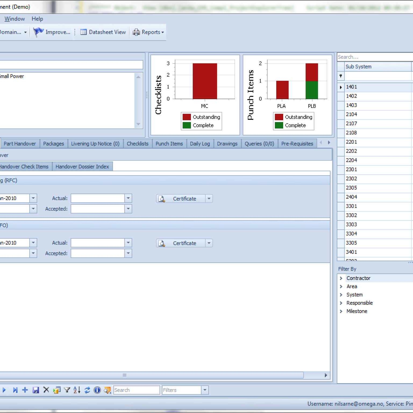Screen dimensions: 413x413
Task: Switch to Packages tab
Action: click(x=54, y=144)
